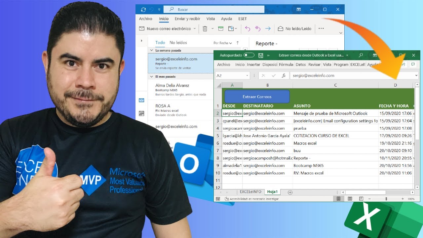Screen dimensions: 423x238
Task: Click the trash delete icon in Outlook
Action: pos(205,29)
